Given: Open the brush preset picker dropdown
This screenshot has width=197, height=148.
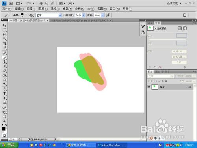Looking at the screenshot, I should click(26, 15).
